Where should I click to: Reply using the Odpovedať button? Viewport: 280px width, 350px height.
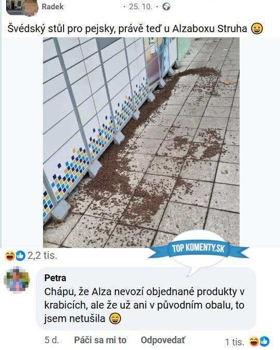point(163,340)
